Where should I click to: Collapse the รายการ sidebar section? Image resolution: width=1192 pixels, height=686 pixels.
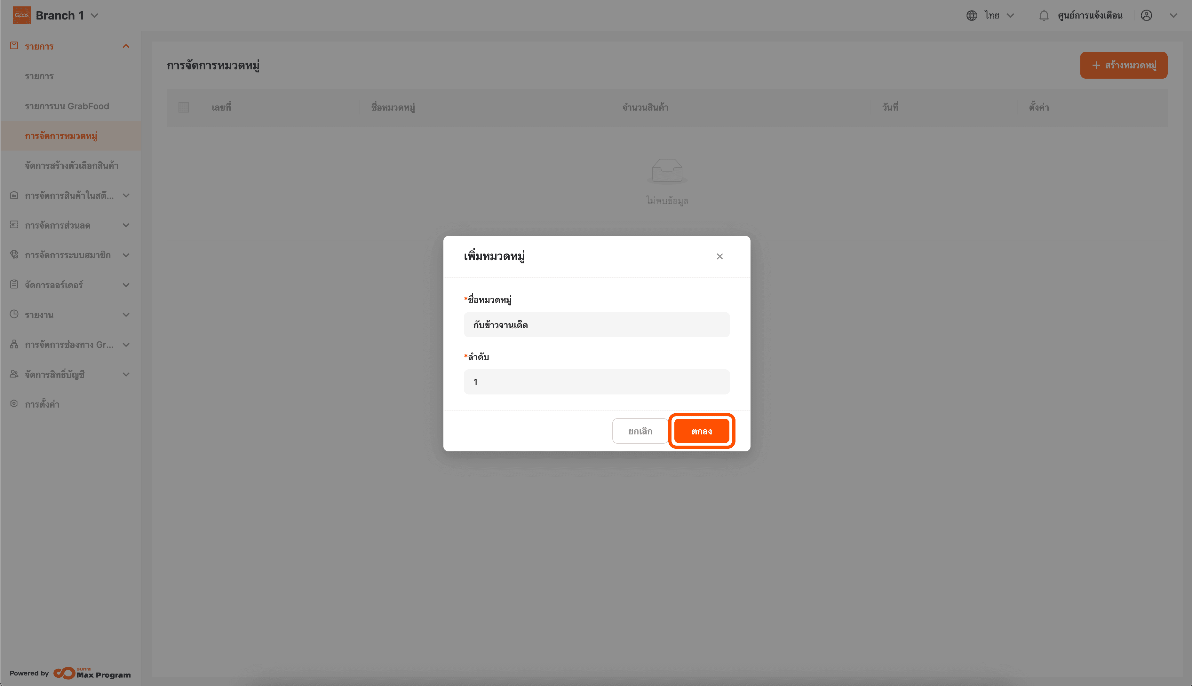click(125, 46)
